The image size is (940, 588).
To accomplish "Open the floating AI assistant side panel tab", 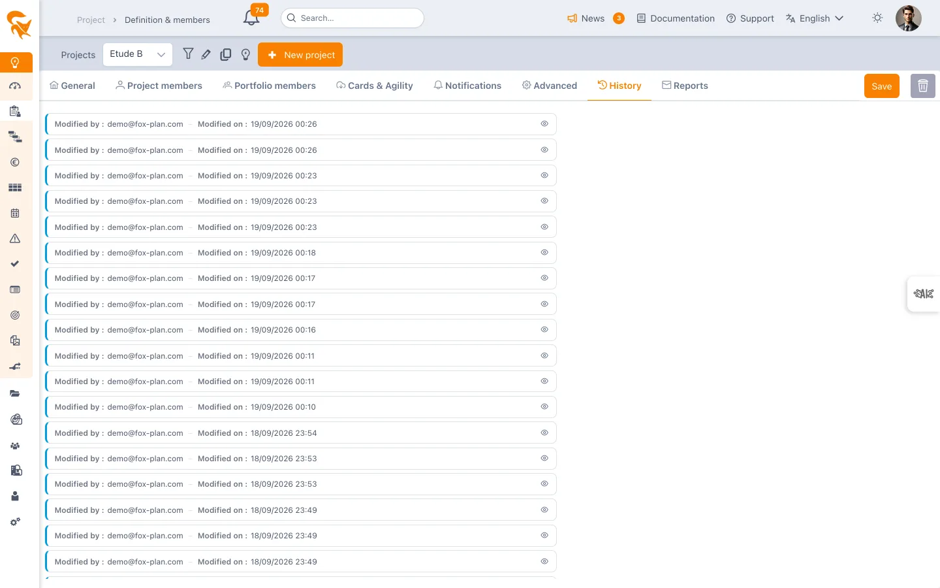I will point(924,294).
